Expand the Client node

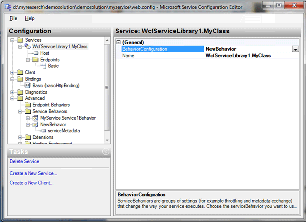(x=12, y=73)
